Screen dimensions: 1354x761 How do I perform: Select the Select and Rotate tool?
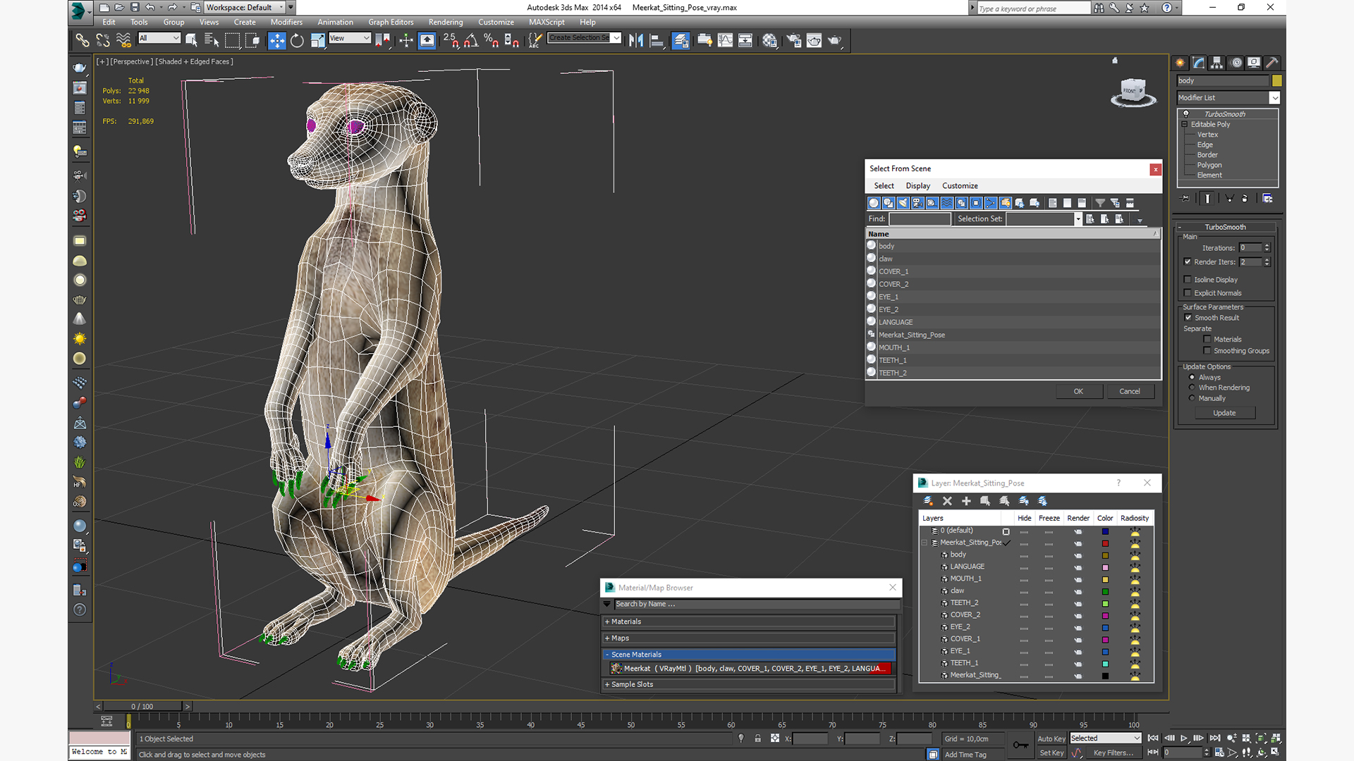click(297, 41)
